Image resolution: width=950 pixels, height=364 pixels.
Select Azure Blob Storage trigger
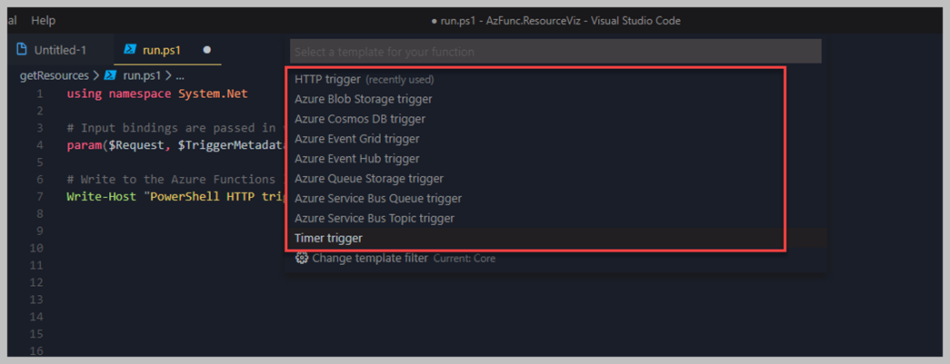(555, 99)
